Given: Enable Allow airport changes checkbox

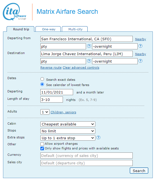Looking at the screenshot, I should point(42,144).
